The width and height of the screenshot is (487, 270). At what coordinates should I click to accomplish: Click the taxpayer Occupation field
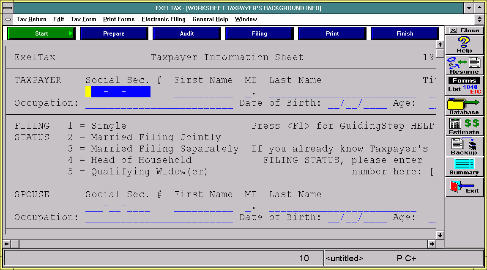click(159, 104)
